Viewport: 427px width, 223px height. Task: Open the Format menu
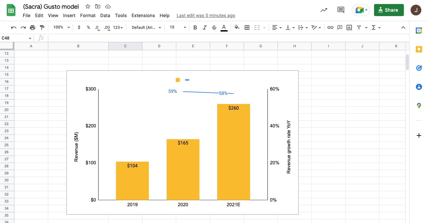(x=88, y=15)
